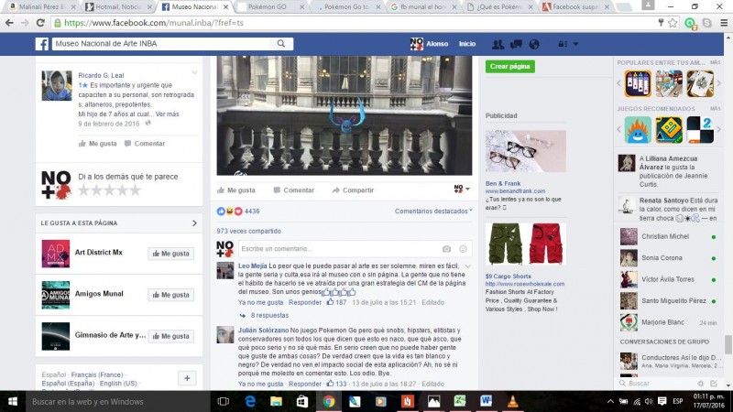
Task: Expand account menu arrow in blue bar
Action: (575, 44)
